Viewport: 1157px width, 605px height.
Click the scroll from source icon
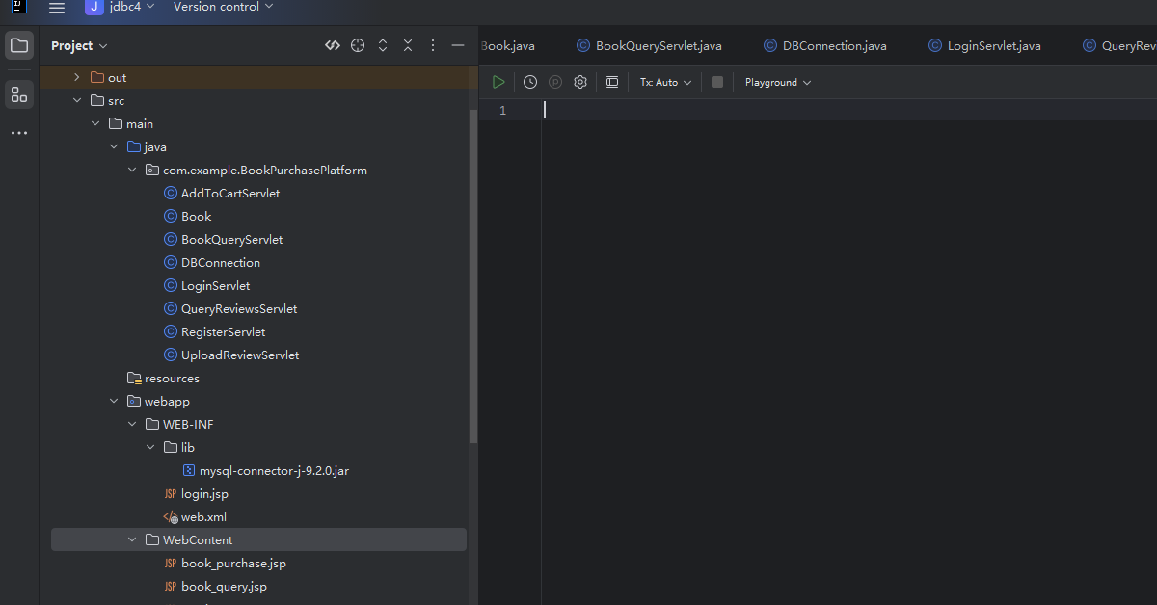[333, 45]
